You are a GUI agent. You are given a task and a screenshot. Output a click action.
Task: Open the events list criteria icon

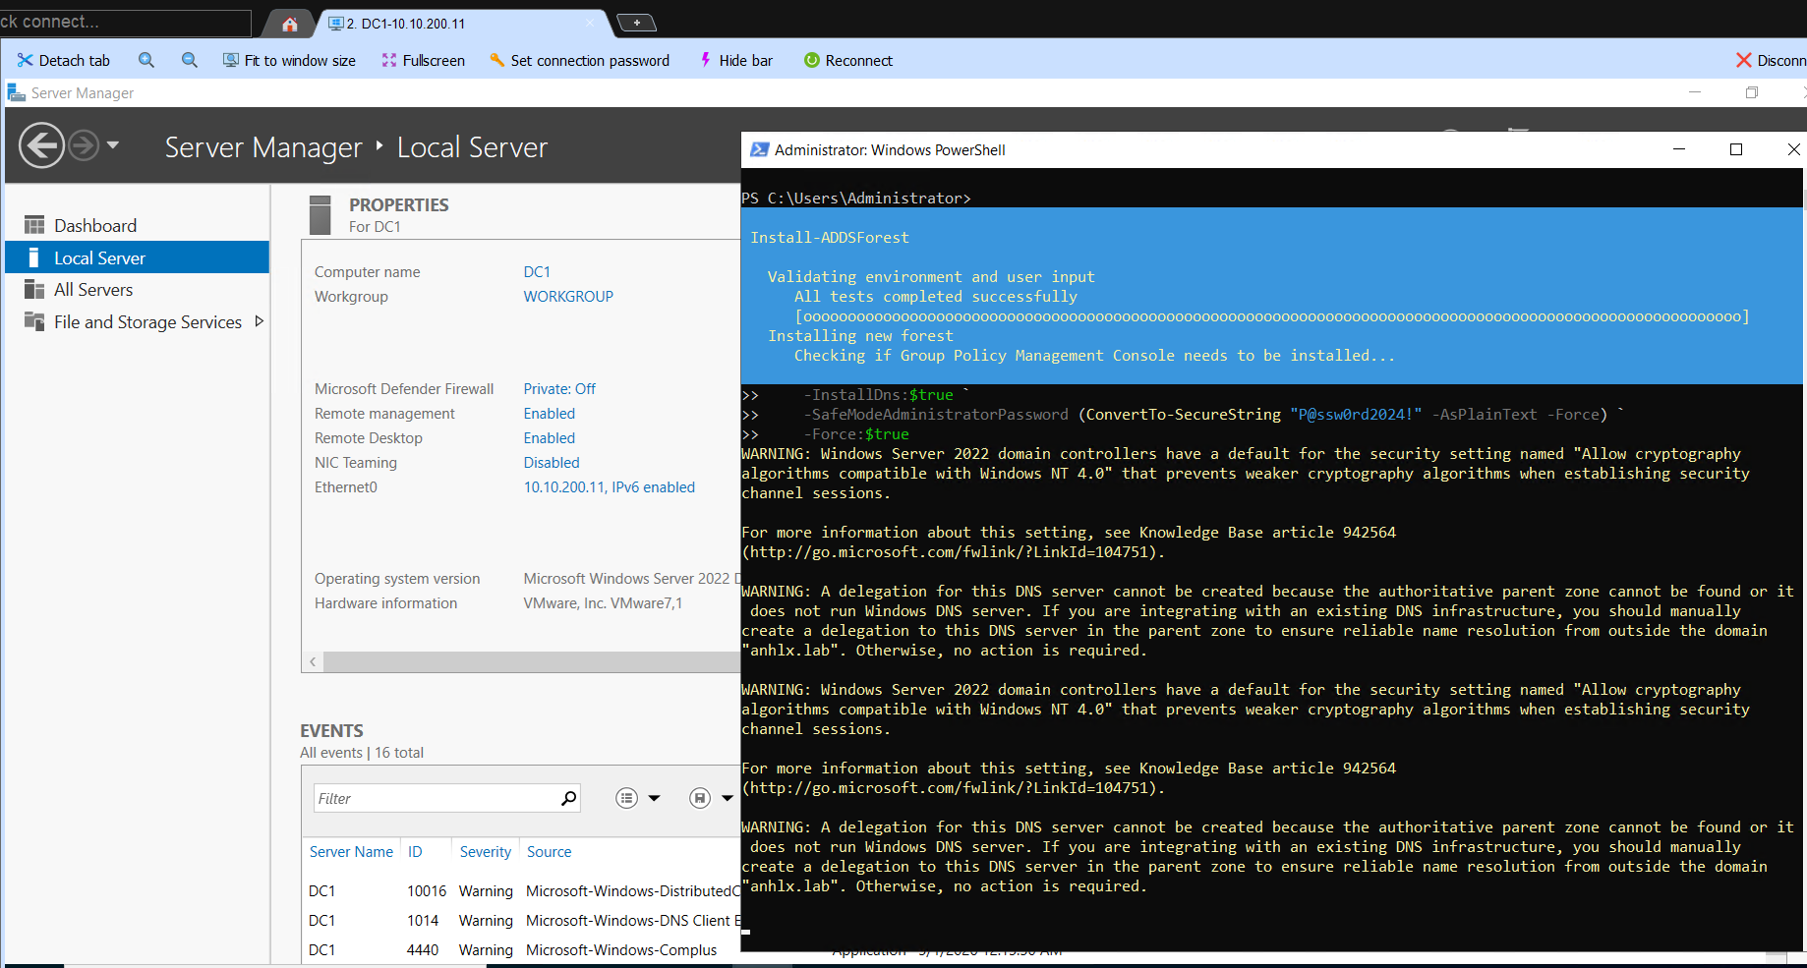coord(626,798)
